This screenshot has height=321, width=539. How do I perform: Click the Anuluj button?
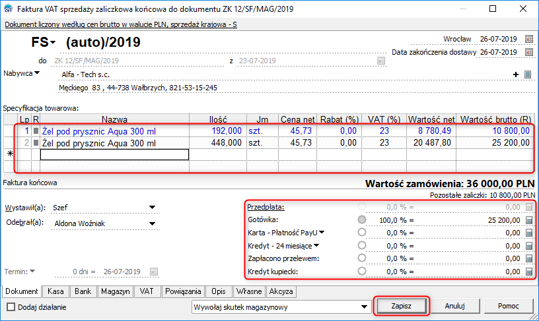point(455,306)
